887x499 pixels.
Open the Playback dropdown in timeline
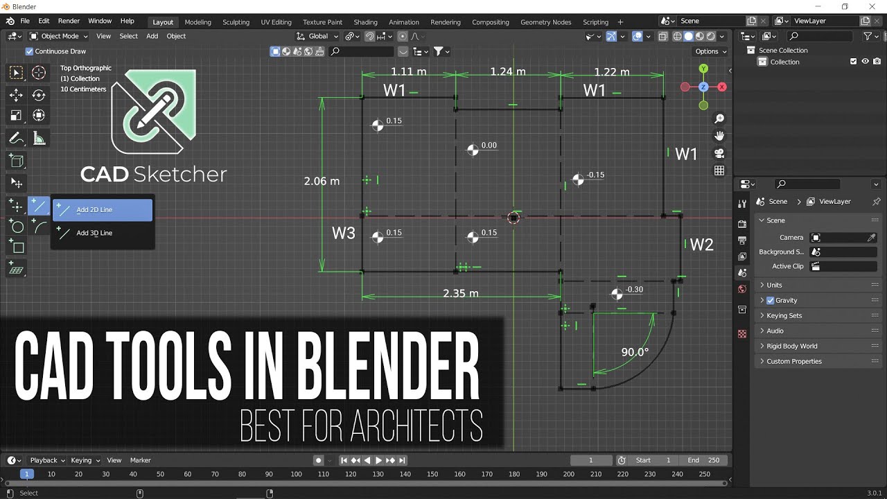(47, 460)
